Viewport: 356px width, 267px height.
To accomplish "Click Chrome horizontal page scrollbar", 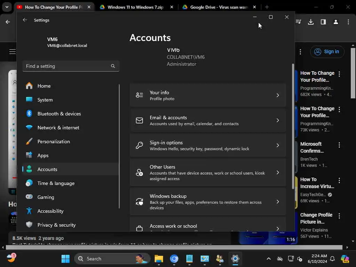I will [174, 247].
